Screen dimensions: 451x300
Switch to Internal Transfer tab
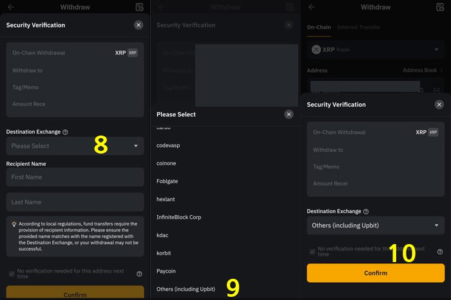[x=358, y=27]
